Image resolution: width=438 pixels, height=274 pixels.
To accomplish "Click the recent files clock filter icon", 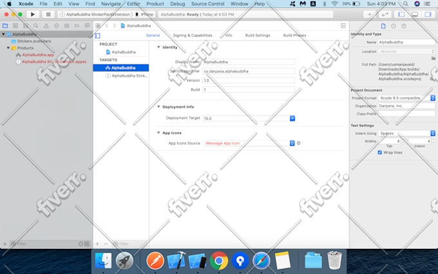I will click(81, 244).
